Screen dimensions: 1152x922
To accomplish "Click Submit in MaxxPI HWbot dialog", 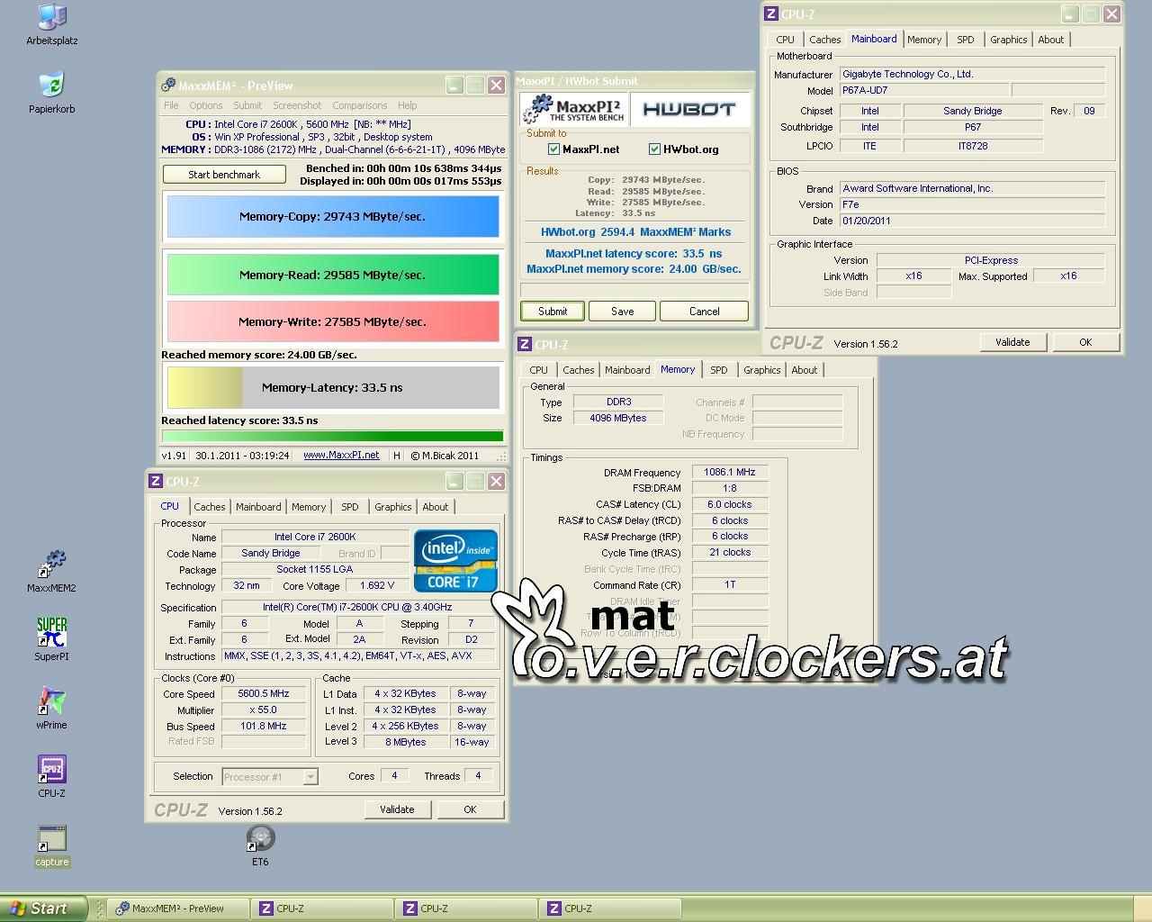I will (553, 312).
